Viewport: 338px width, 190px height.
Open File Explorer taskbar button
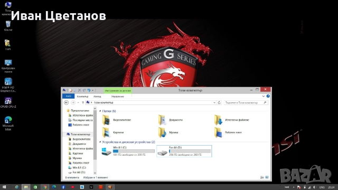(x=26, y=187)
